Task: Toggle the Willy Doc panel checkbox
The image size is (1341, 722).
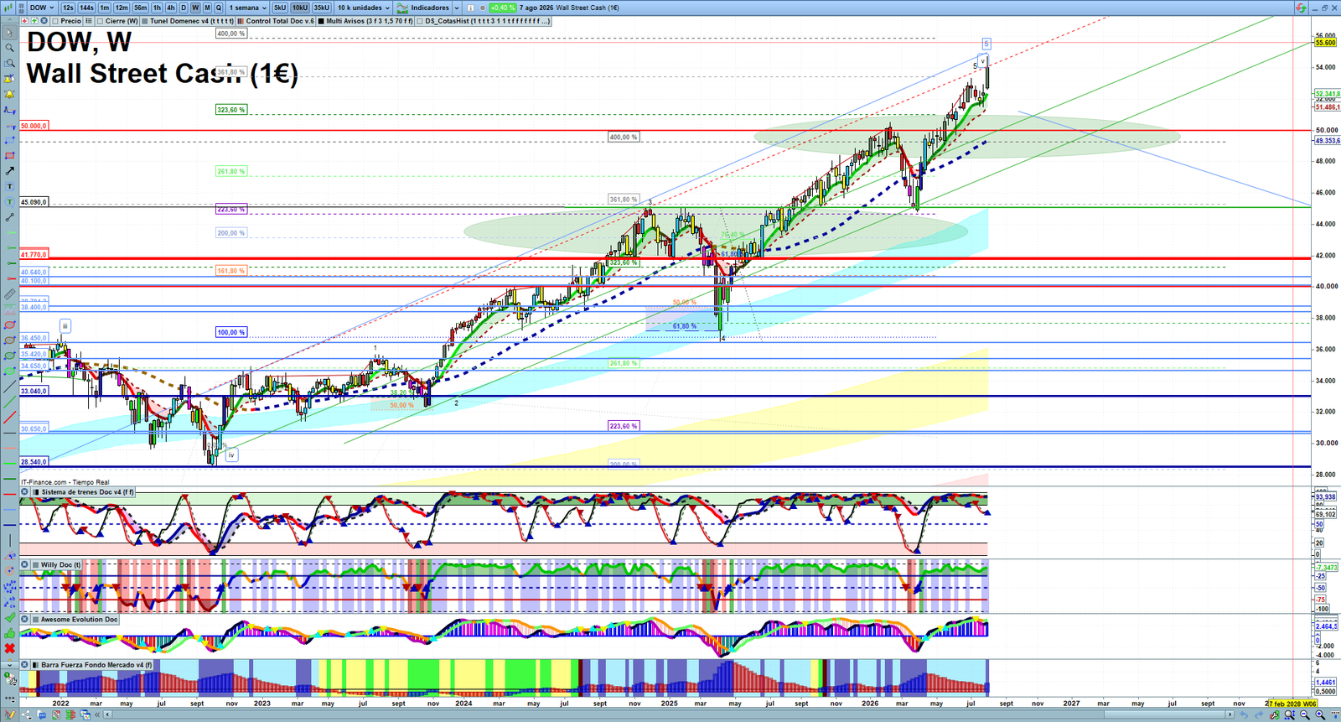Action: (35, 564)
